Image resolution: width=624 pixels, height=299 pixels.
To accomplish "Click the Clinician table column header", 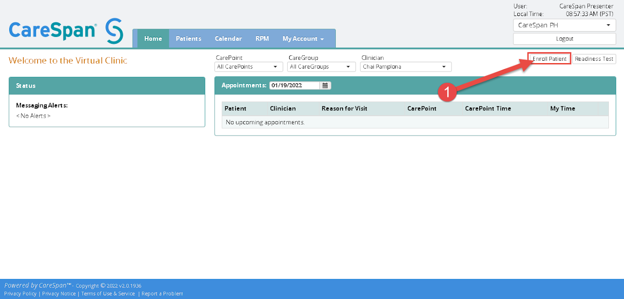I will [283, 108].
